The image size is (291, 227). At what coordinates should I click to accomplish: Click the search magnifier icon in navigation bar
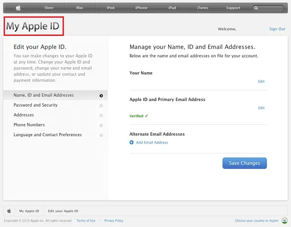click(x=256, y=8)
